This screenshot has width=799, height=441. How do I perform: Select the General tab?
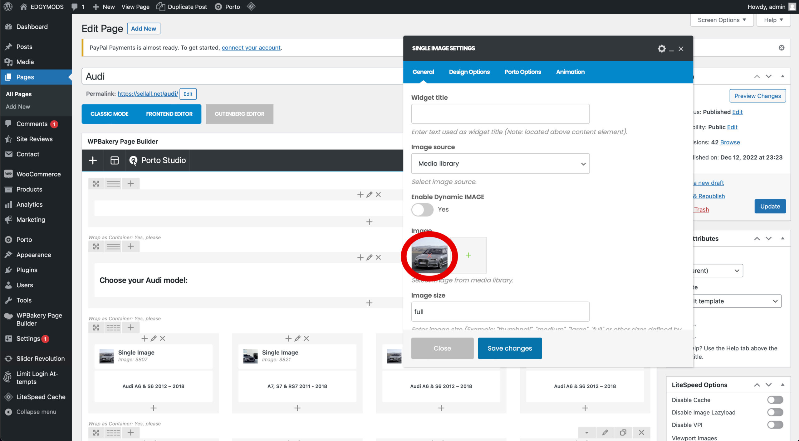point(423,72)
